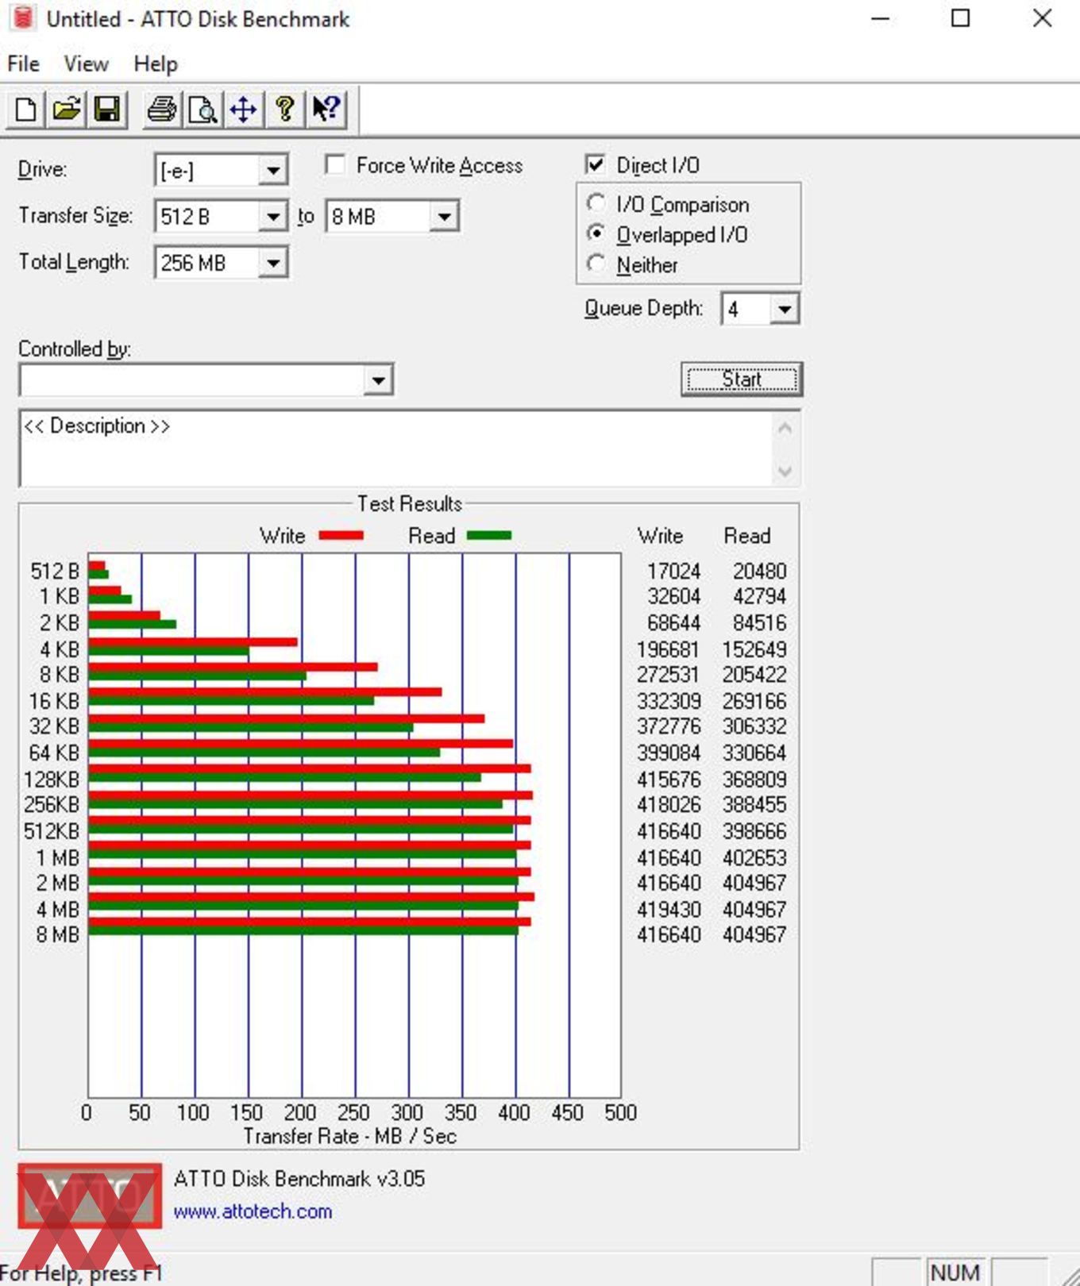Click read value 402653
This screenshot has height=1286, width=1080.
click(x=754, y=857)
